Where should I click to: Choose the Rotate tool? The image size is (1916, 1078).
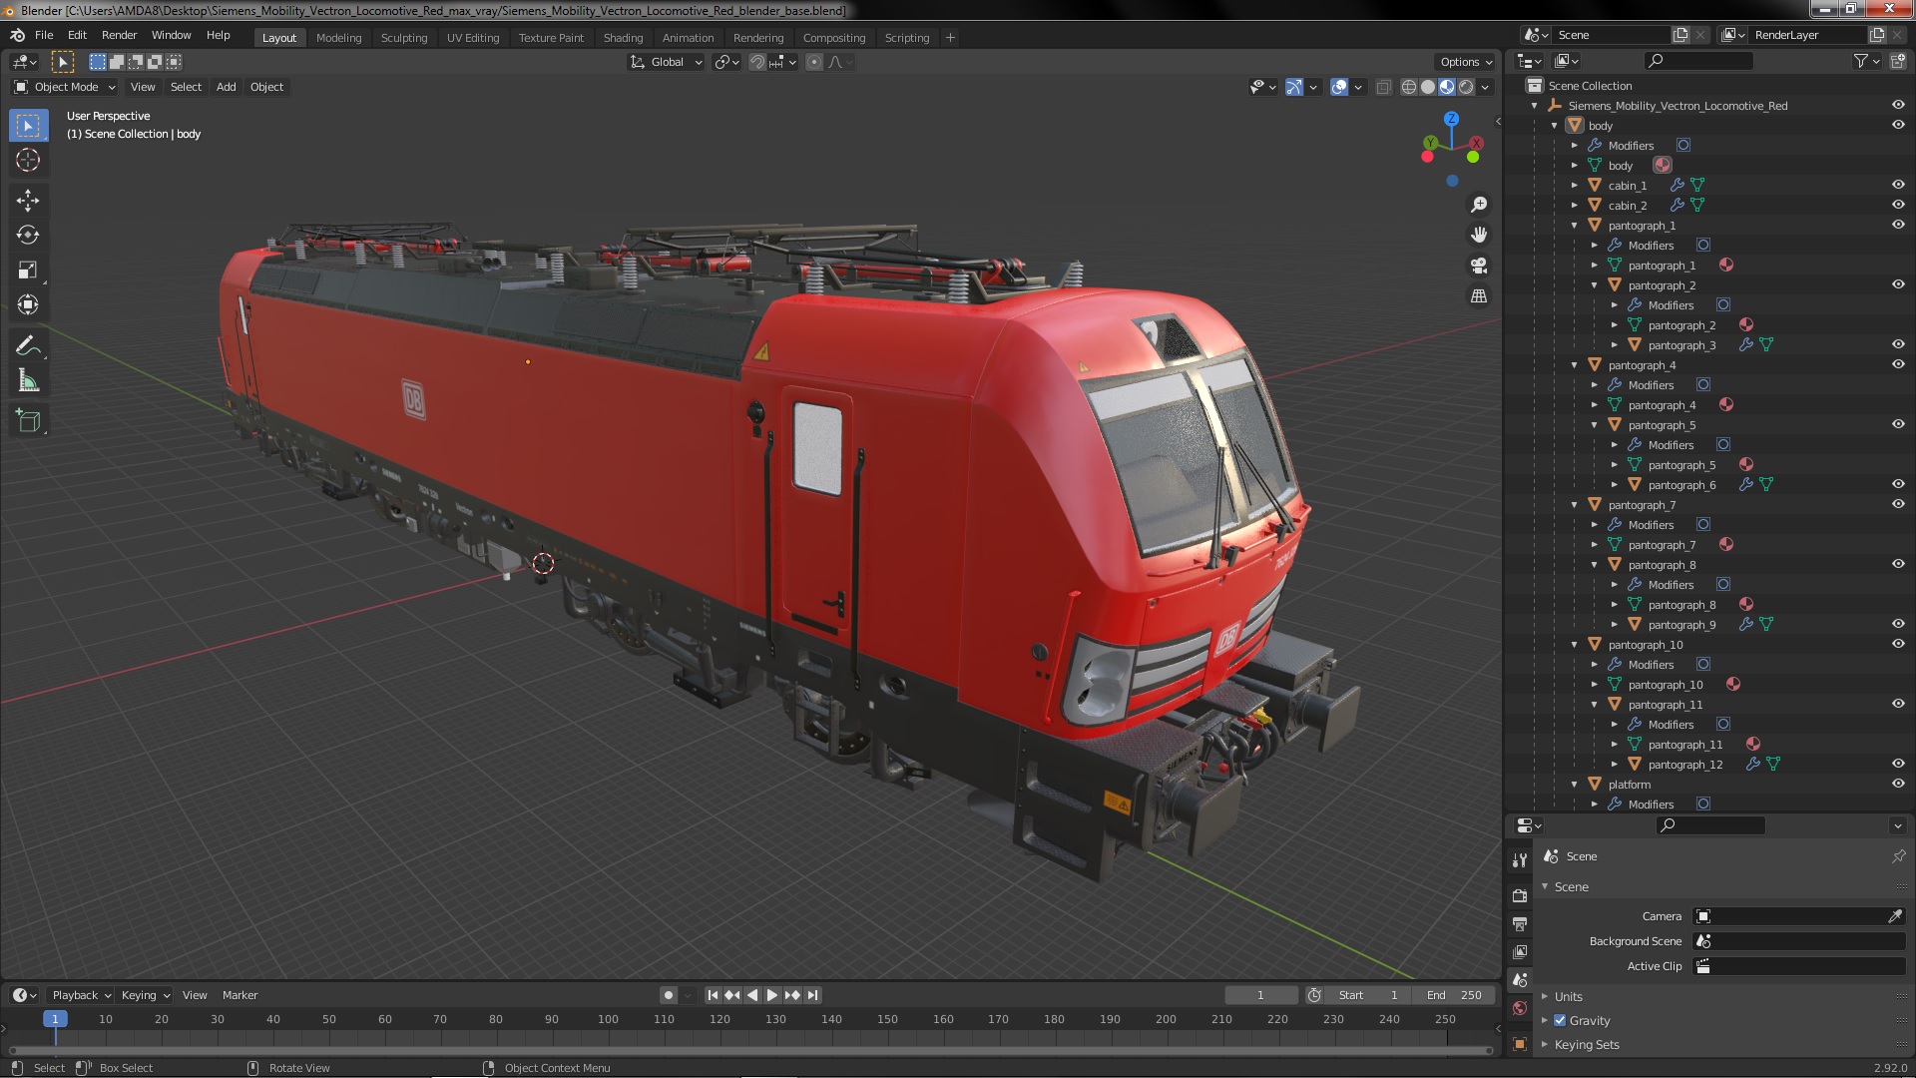coord(28,236)
